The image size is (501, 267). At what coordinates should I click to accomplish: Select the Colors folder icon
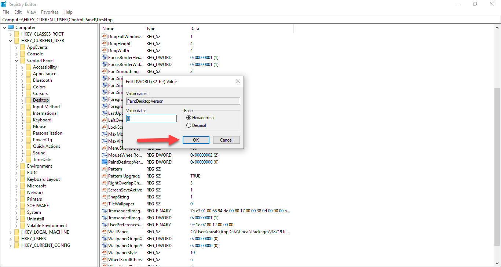tap(29, 87)
